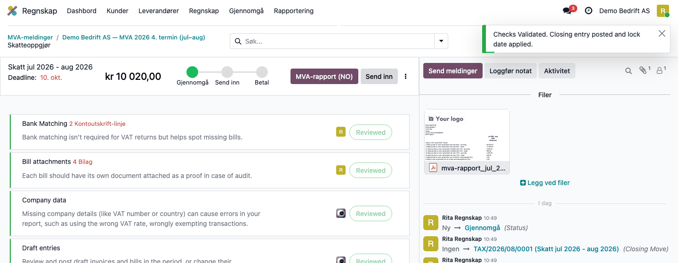Open the user avatar menu
This screenshot has height=263, width=678.
(x=663, y=11)
